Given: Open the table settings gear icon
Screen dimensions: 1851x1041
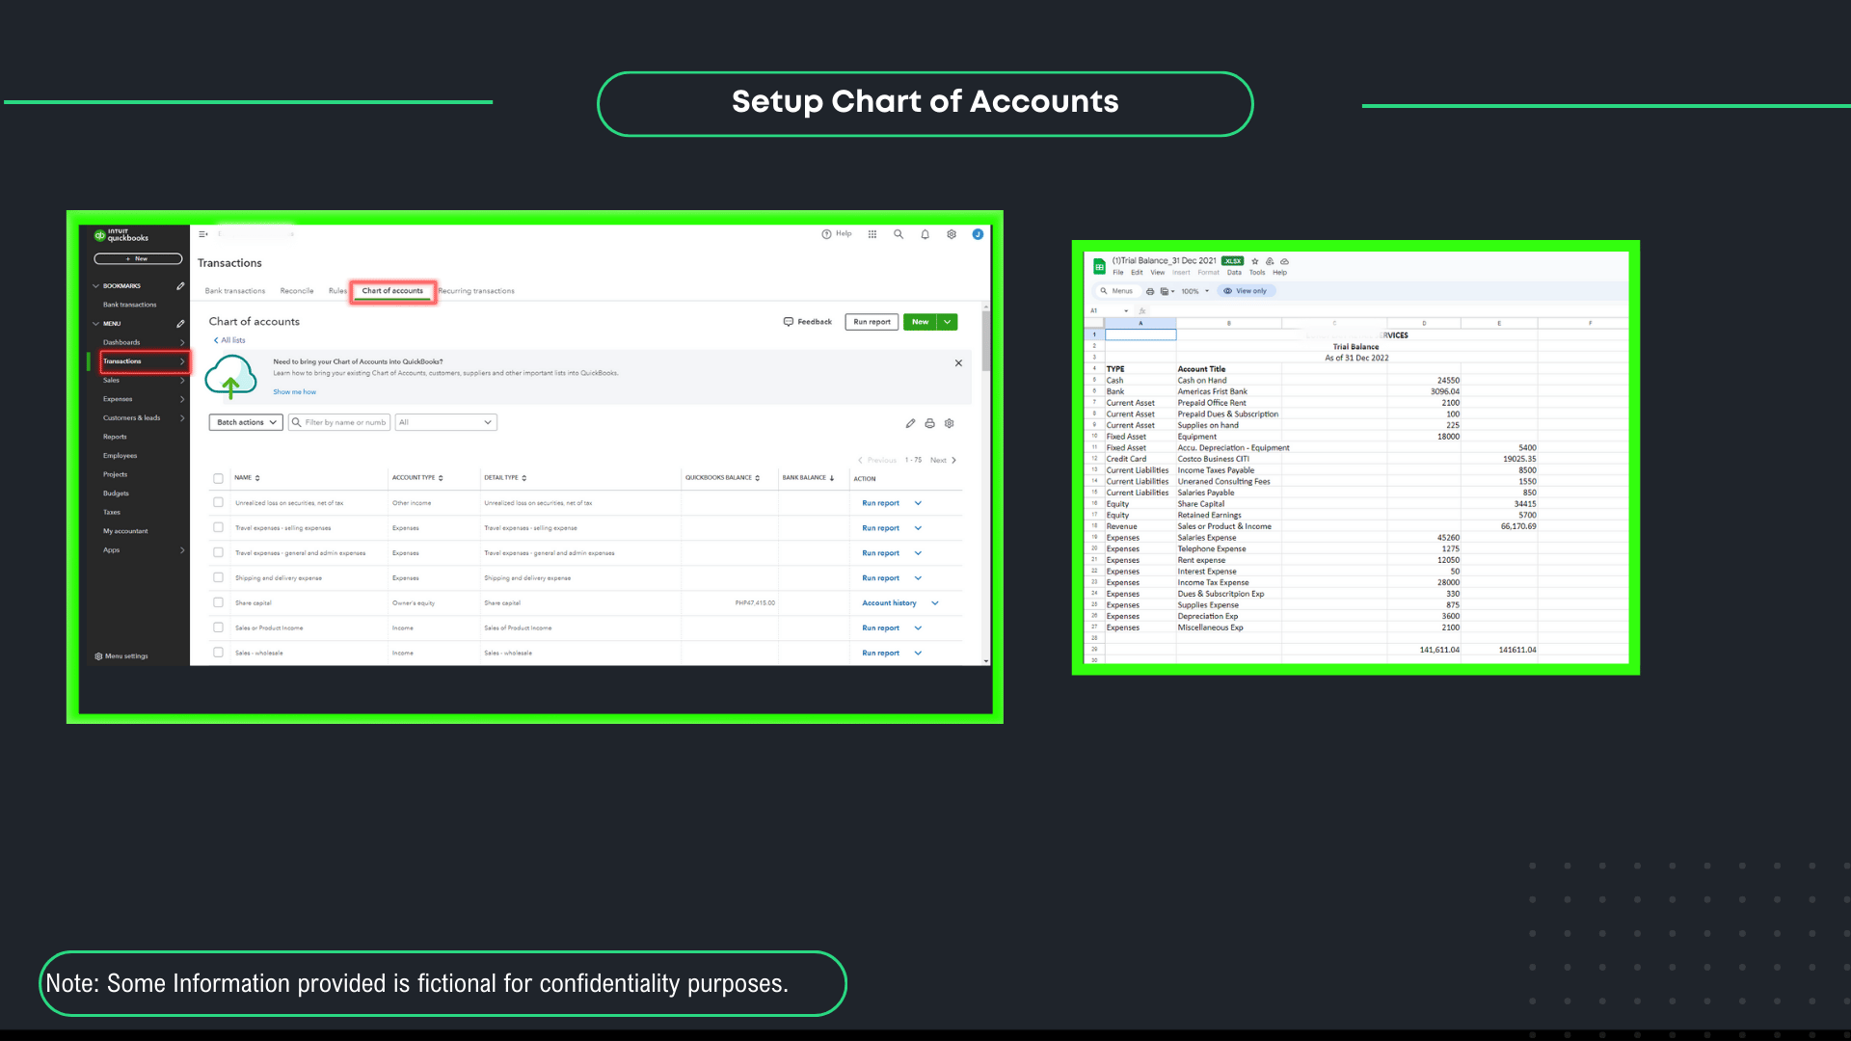Looking at the screenshot, I should [950, 423].
